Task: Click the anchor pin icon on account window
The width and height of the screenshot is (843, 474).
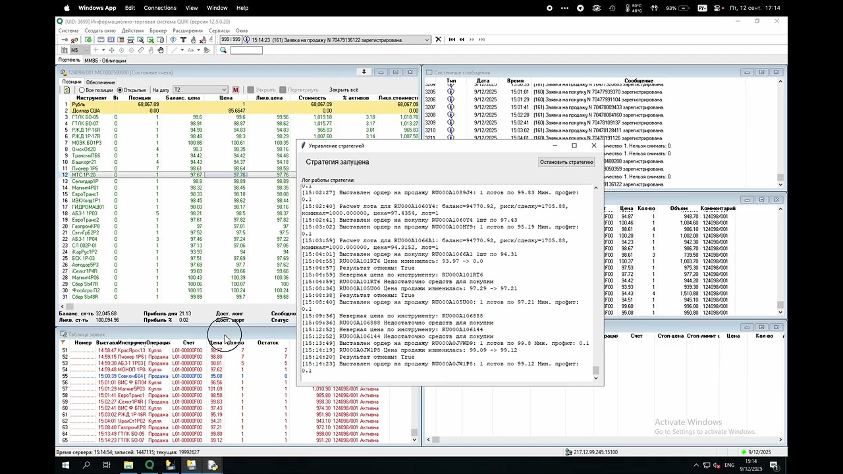Action: click(364, 72)
